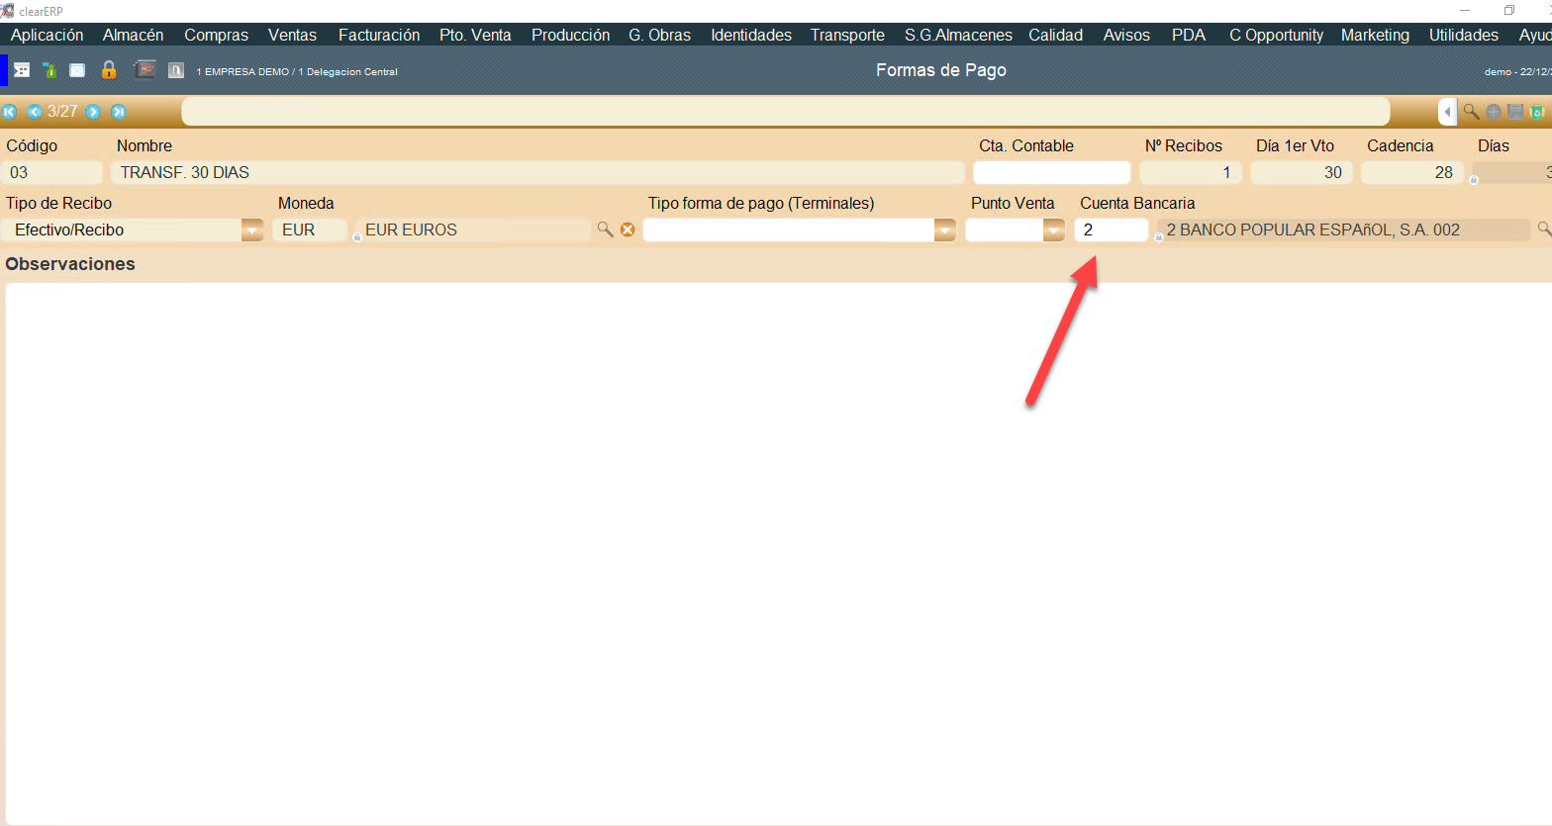Expand the Tipo de Recibo dropdown
The image size is (1552, 826).
[x=252, y=229]
